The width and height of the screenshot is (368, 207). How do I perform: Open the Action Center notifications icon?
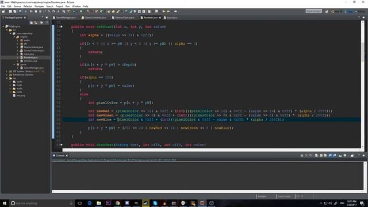pos(362,203)
